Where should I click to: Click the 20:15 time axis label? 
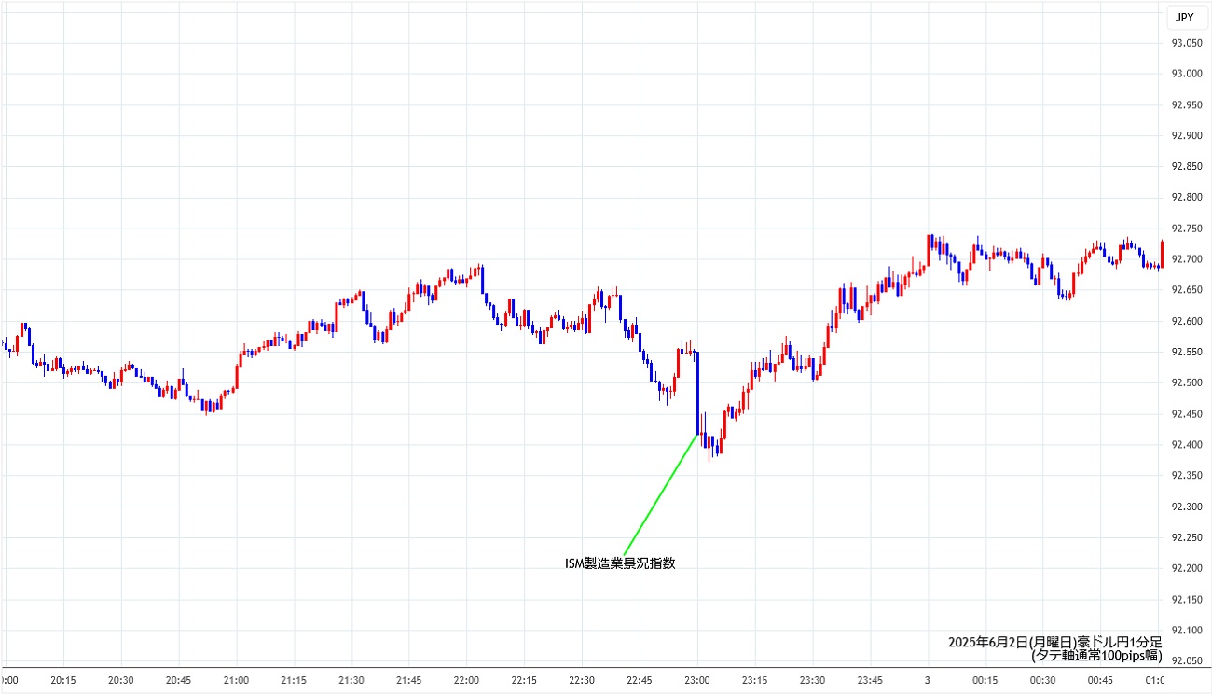(x=63, y=680)
